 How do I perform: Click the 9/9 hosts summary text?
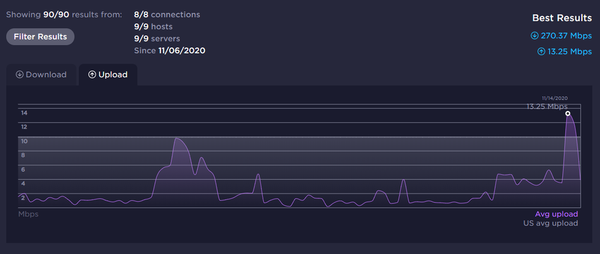153,27
